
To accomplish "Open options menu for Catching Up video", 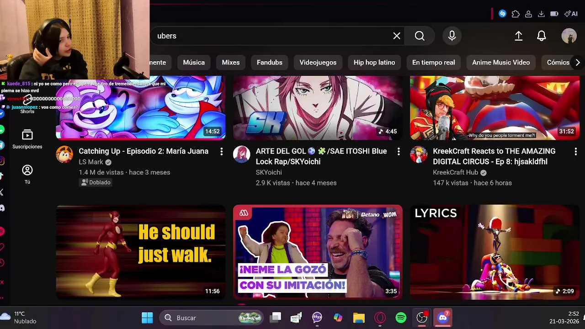I will pos(221,151).
